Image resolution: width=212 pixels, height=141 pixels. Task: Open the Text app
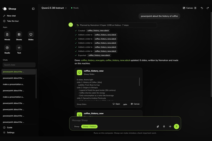[19, 49]
